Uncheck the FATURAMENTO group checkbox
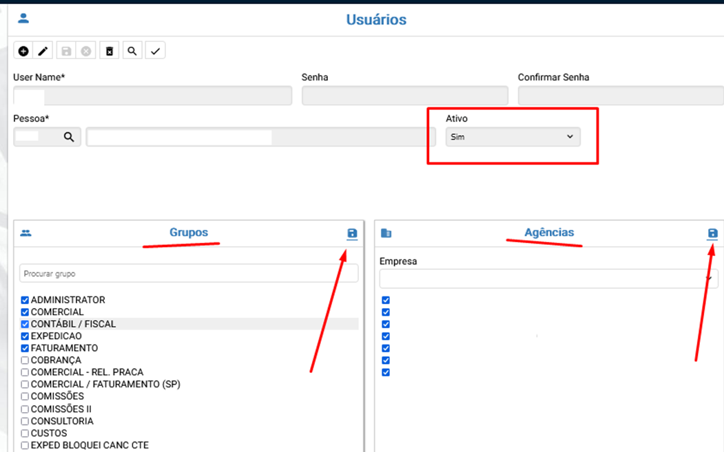 click(25, 348)
